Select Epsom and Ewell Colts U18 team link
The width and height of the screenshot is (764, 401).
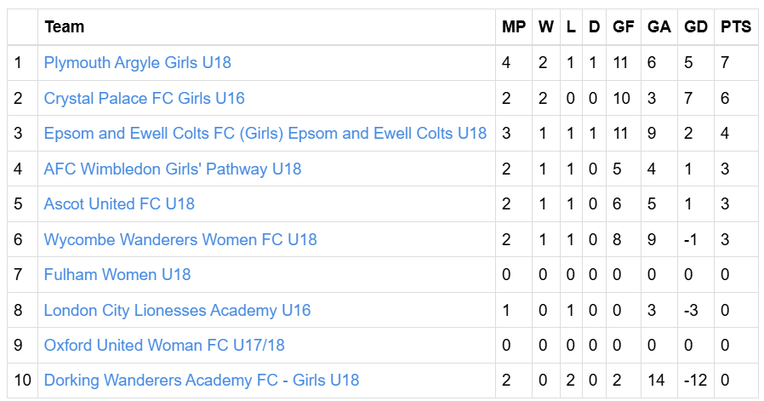265,133
